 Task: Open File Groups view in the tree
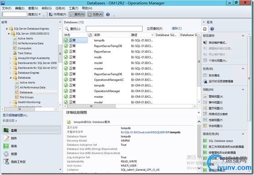[x=26, y=97]
